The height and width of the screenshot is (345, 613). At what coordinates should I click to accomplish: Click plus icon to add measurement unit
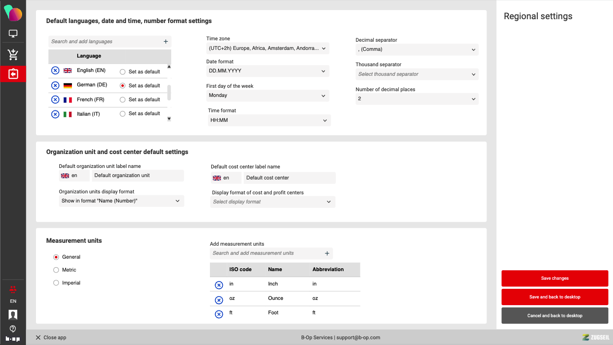(327, 253)
